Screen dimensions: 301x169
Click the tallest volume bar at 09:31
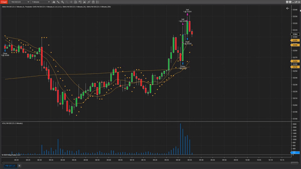181,139
